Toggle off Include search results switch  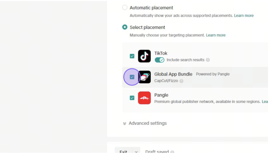160,60
